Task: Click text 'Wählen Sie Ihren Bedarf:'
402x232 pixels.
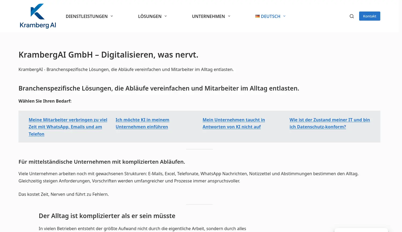Action: click(x=45, y=101)
